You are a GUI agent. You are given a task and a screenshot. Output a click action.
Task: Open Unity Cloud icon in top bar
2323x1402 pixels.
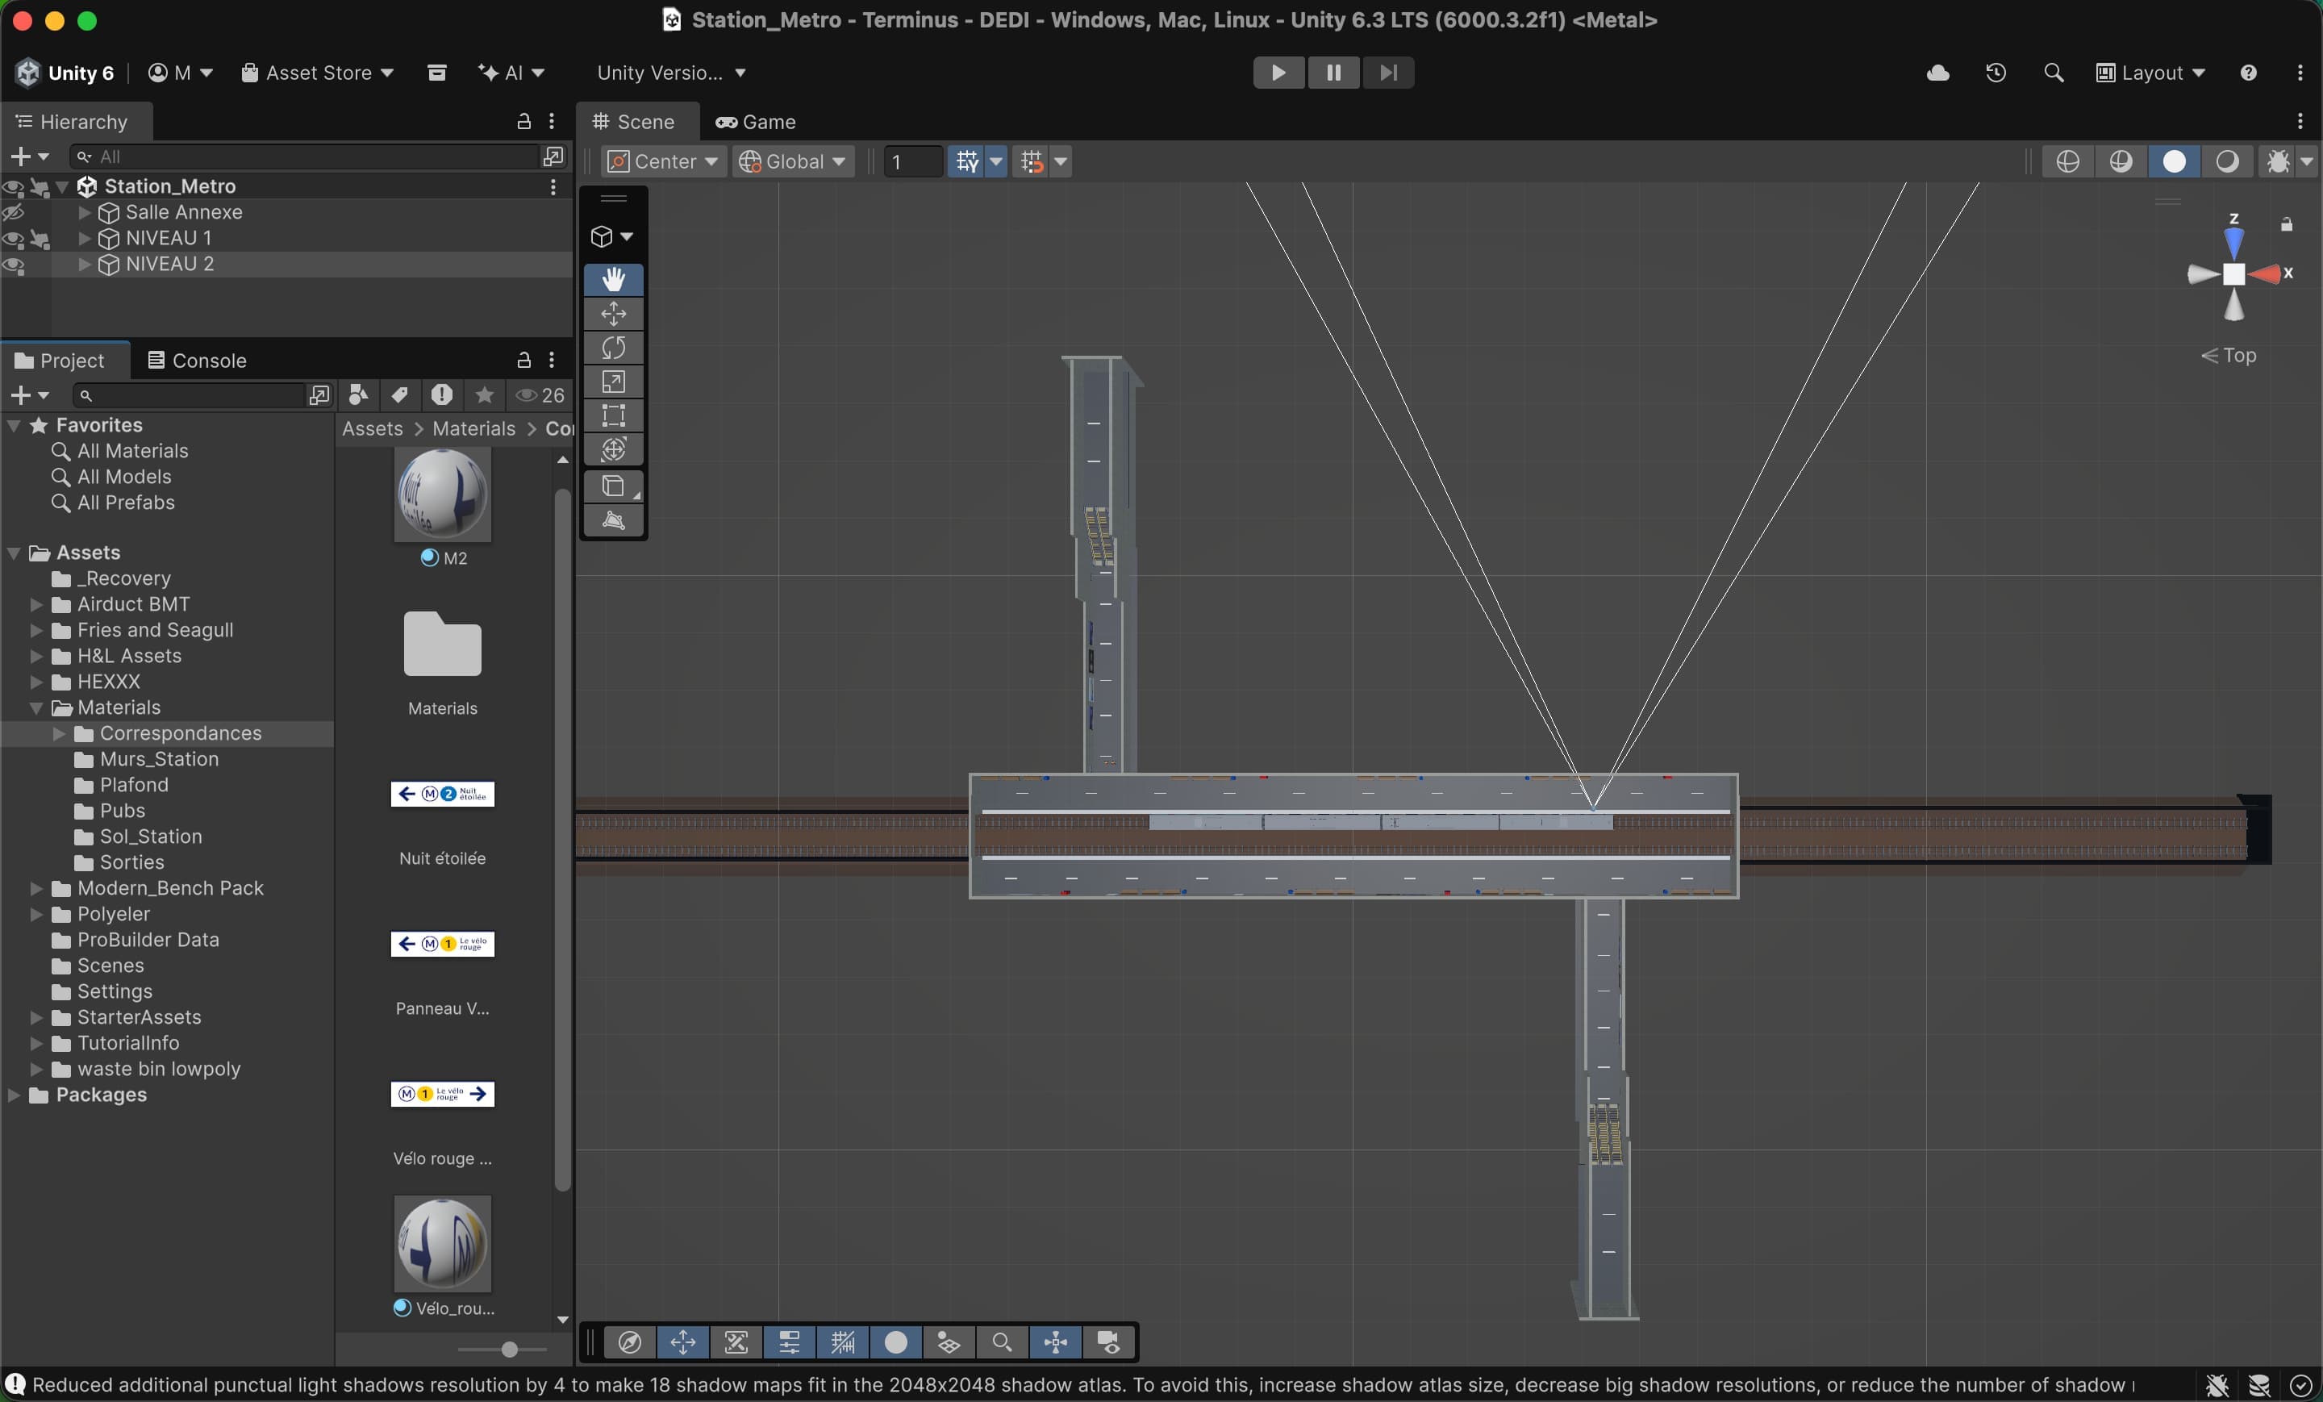coord(1937,73)
